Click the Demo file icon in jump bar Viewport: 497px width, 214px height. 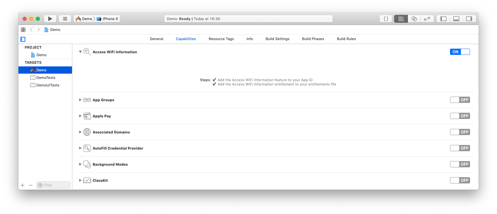(x=46, y=30)
